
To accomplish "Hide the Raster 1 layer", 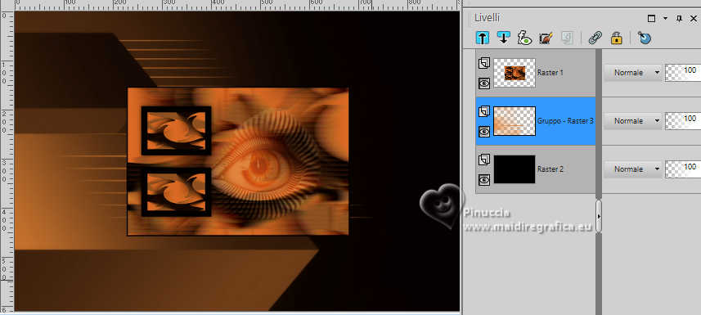I will coord(483,83).
